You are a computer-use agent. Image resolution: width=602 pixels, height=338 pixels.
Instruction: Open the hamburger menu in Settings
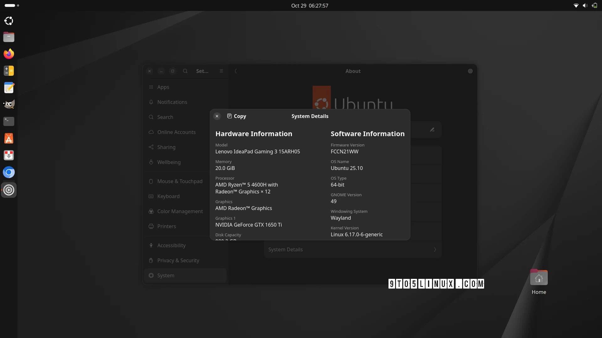pyautogui.click(x=222, y=71)
